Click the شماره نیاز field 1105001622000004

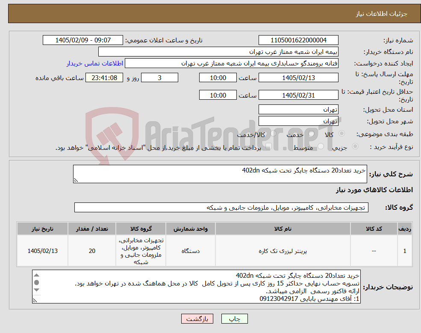click(298, 40)
